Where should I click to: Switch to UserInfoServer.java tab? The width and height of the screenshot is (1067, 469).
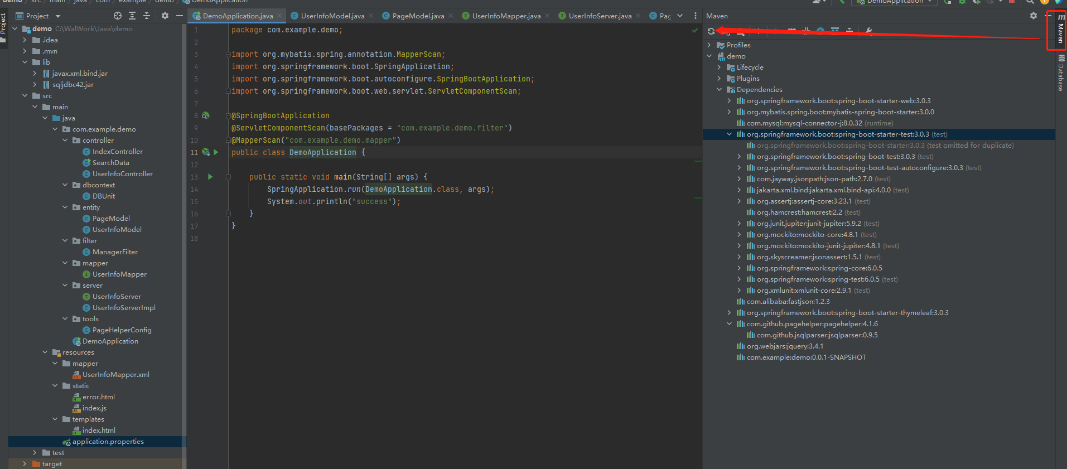600,16
